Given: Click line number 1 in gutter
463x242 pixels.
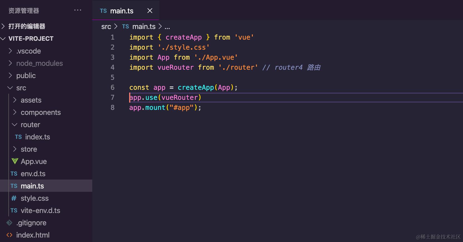Looking at the screenshot, I should (112, 37).
